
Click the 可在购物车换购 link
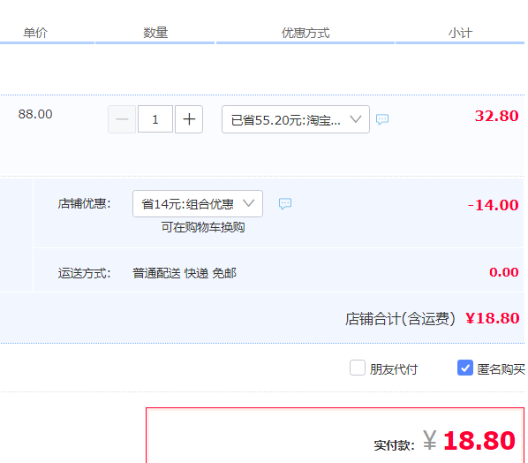click(203, 227)
